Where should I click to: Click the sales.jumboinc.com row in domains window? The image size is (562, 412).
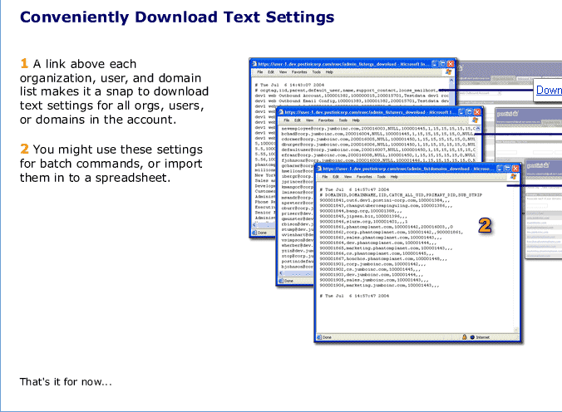pyautogui.click(x=374, y=280)
